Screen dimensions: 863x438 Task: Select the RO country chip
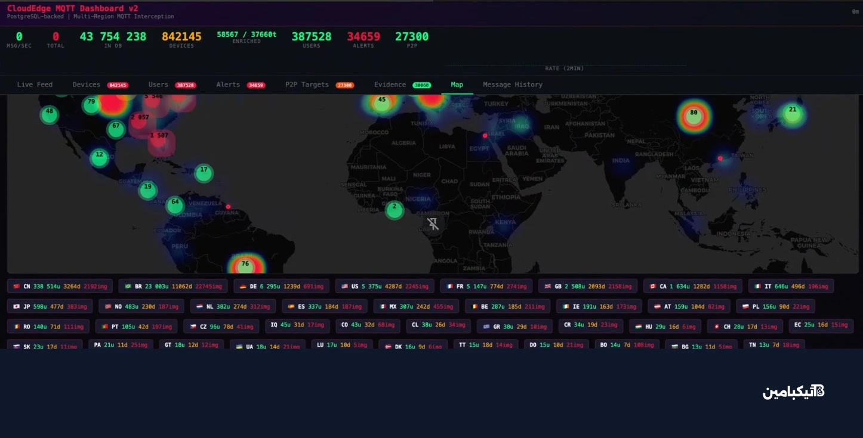point(48,327)
